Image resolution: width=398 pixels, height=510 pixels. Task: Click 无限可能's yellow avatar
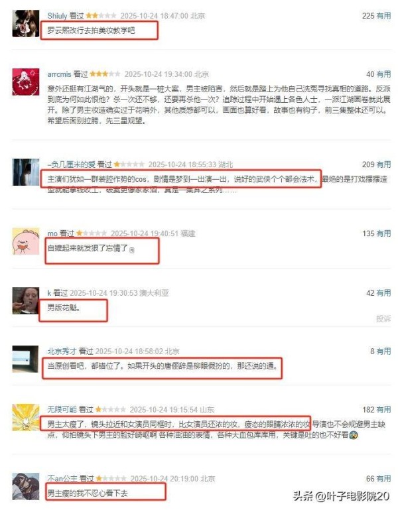pos(26,417)
